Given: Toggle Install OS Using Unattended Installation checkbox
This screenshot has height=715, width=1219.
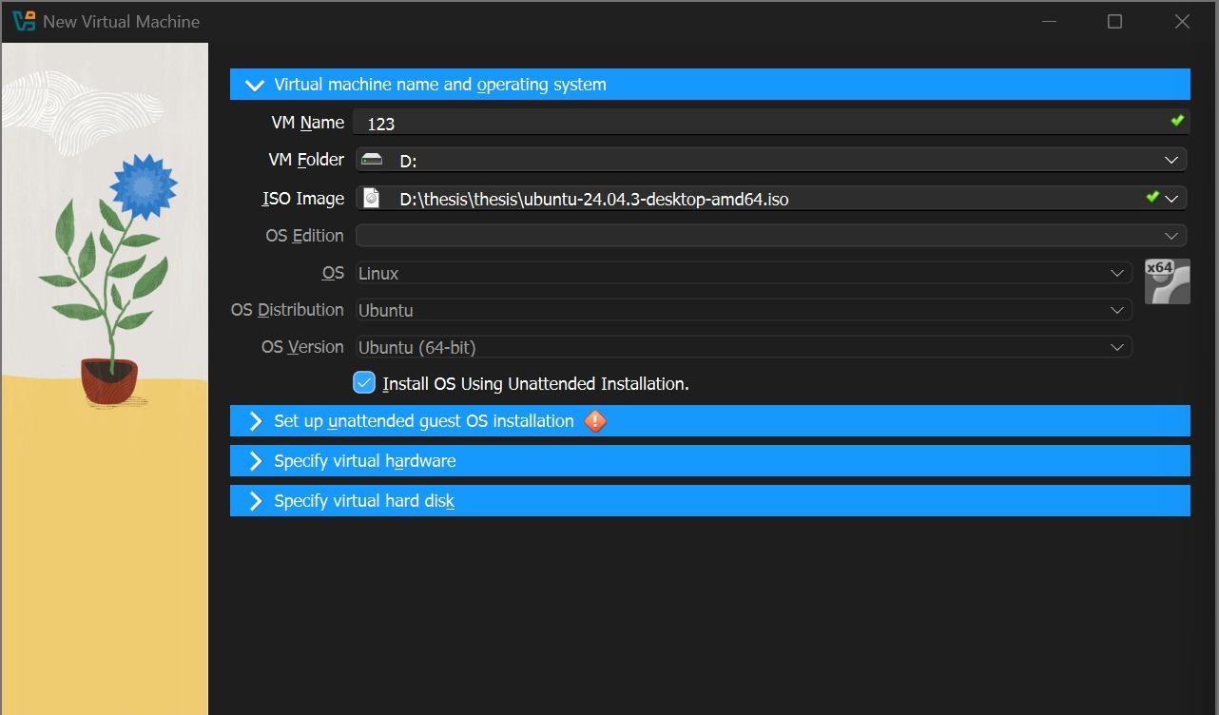Looking at the screenshot, I should (364, 383).
